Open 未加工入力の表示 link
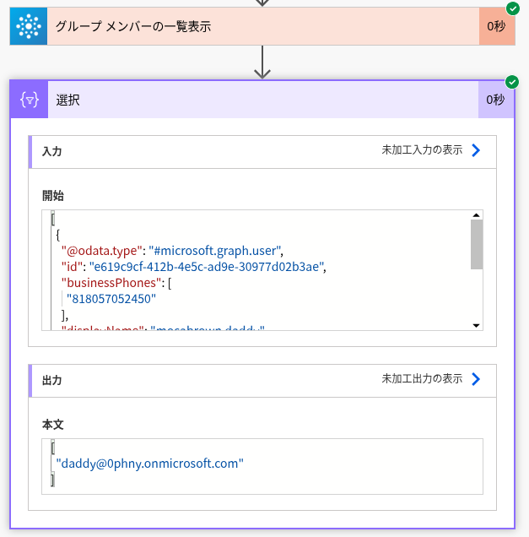529x537 pixels. [422, 150]
